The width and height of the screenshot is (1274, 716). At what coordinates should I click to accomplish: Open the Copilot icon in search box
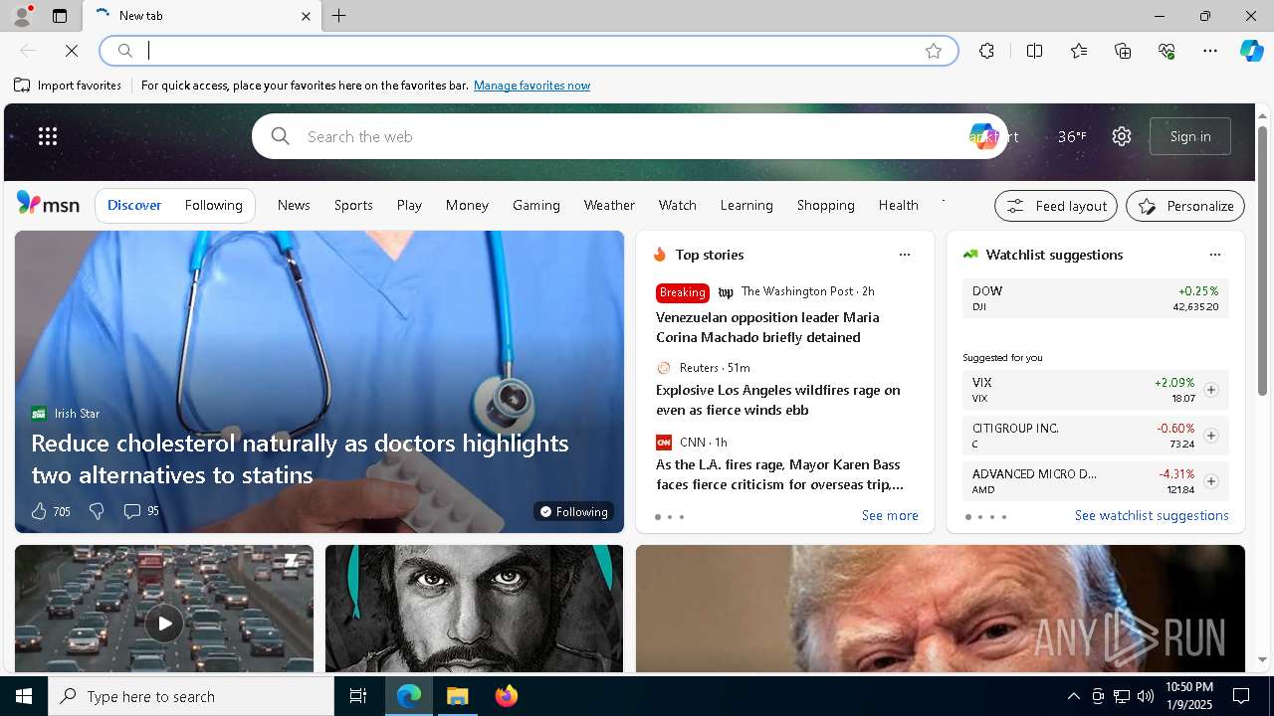(982, 136)
